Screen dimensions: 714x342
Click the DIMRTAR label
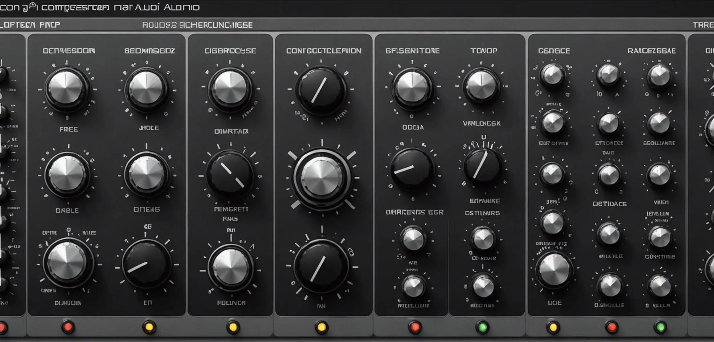point(231,131)
